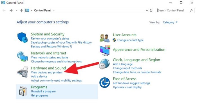
Task: Open the recent locations dropdown arrow
Action: 17,10
